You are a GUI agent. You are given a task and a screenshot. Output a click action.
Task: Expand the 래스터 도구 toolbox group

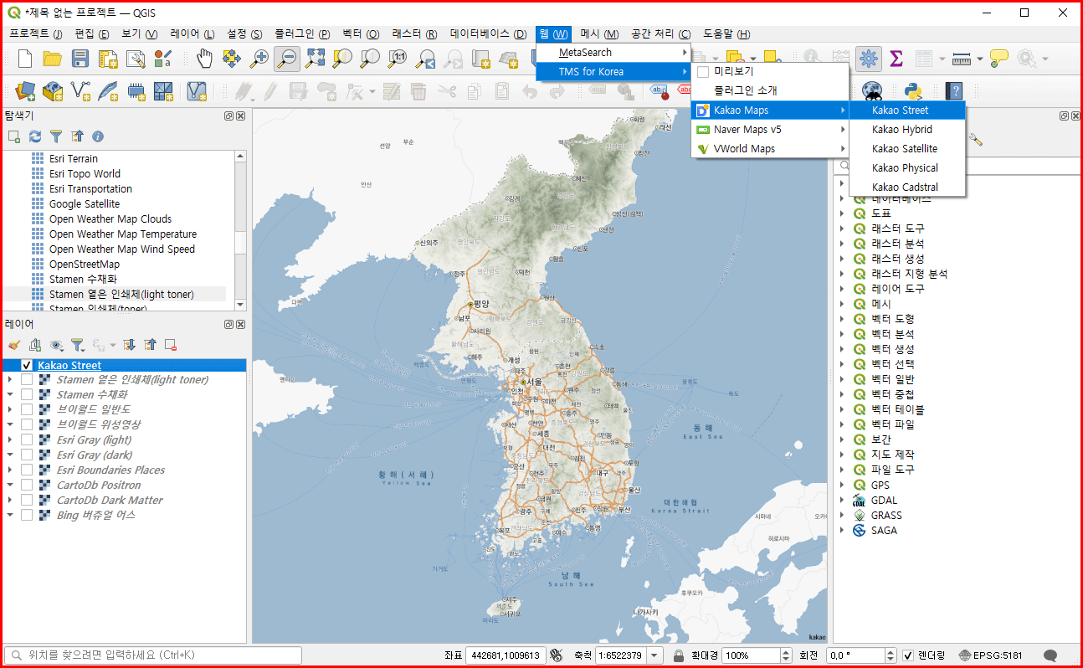tap(842, 229)
